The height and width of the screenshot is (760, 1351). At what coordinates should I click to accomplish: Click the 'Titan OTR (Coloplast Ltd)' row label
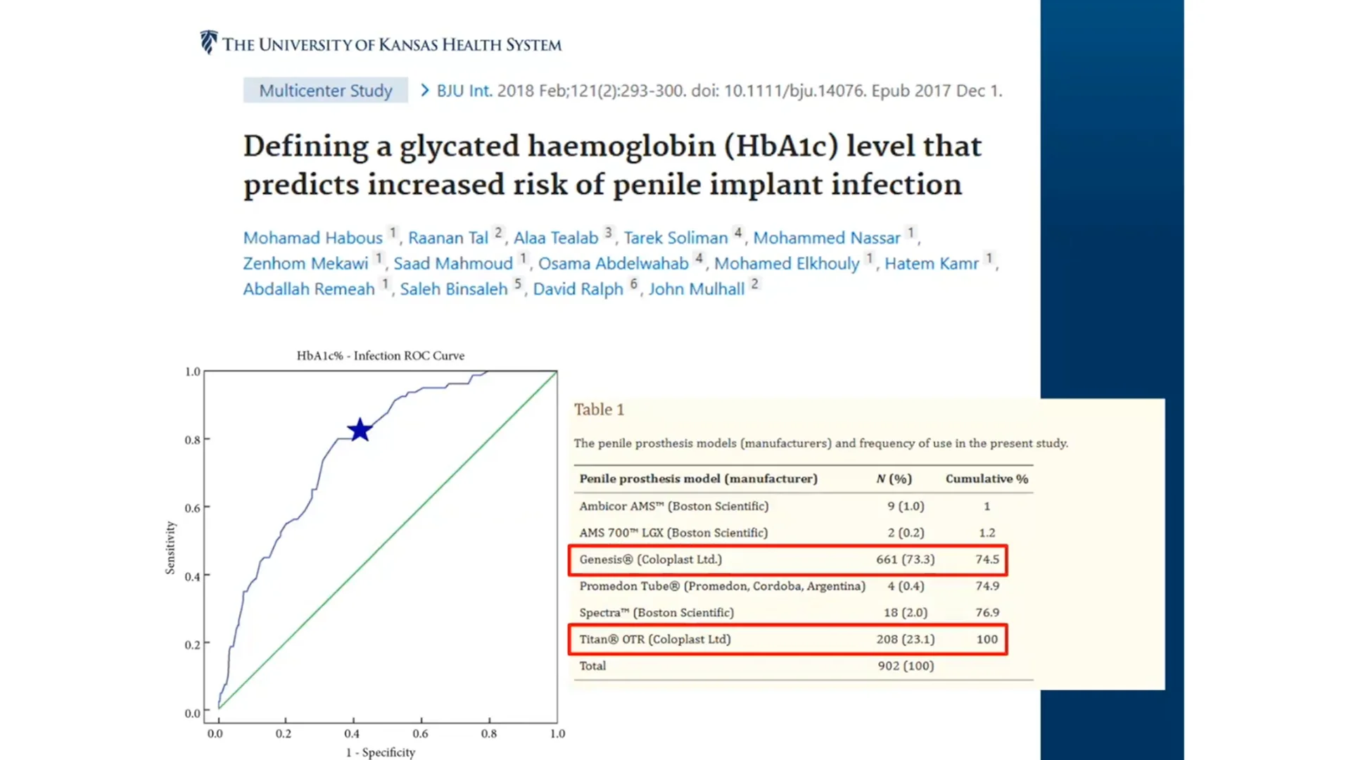coord(655,639)
